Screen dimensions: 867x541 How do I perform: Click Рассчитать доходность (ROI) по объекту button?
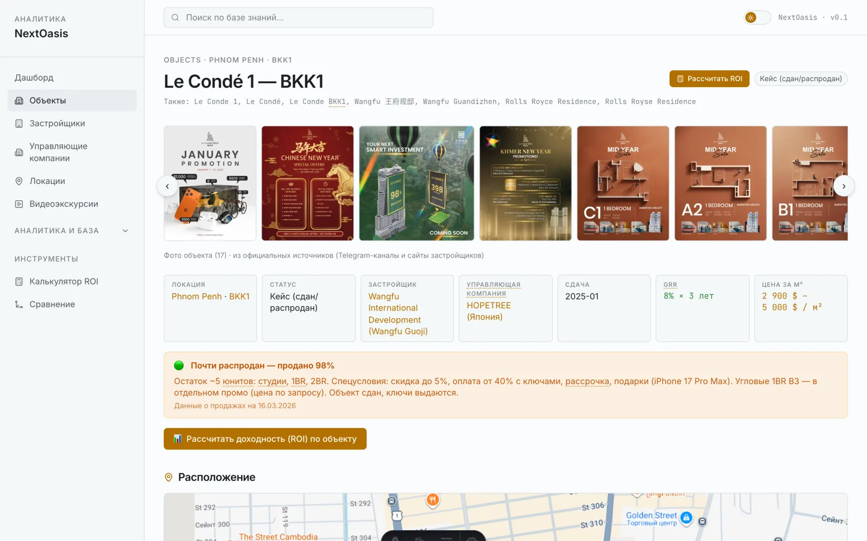click(x=265, y=439)
